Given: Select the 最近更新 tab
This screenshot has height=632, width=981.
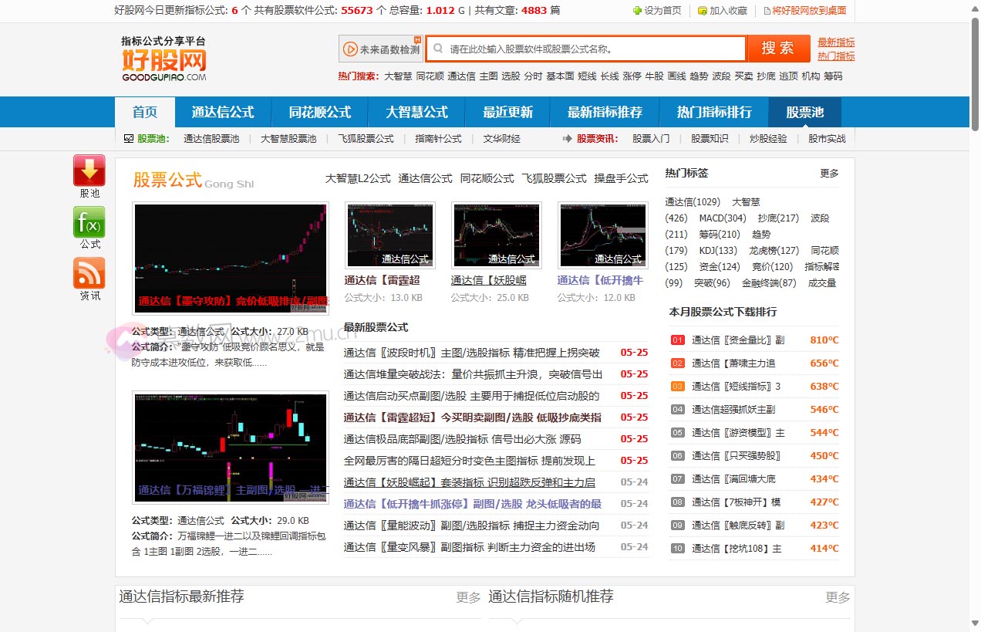Looking at the screenshot, I should pos(505,112).
